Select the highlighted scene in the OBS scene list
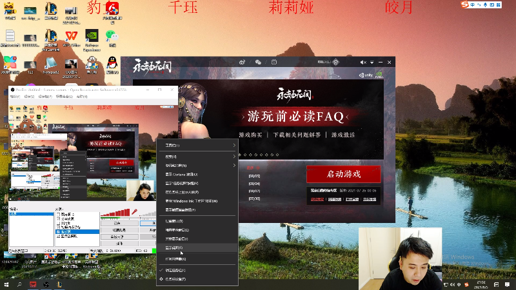This screenshot has width=516, height=290. 31,214
